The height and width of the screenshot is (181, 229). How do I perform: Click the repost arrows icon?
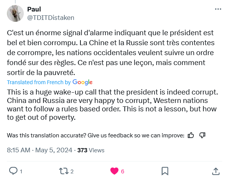[64, 171]
